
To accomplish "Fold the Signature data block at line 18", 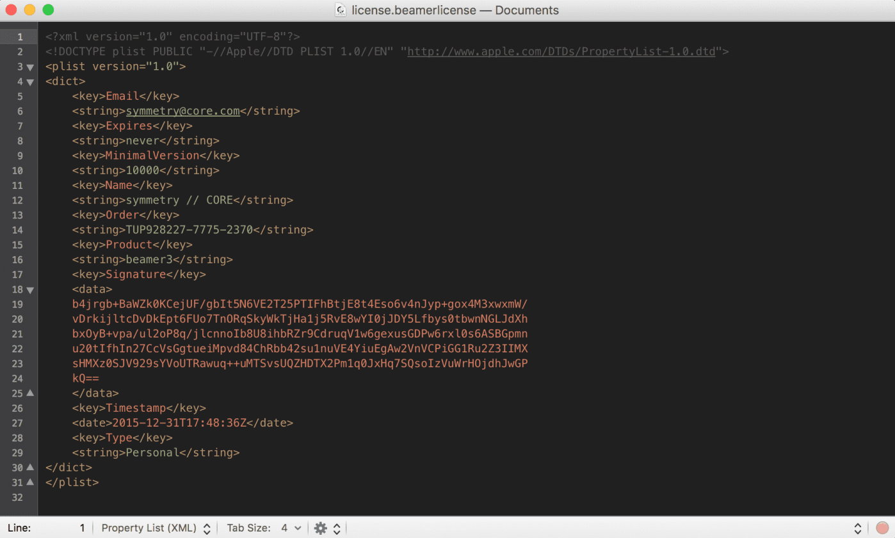I will [29, 289].
